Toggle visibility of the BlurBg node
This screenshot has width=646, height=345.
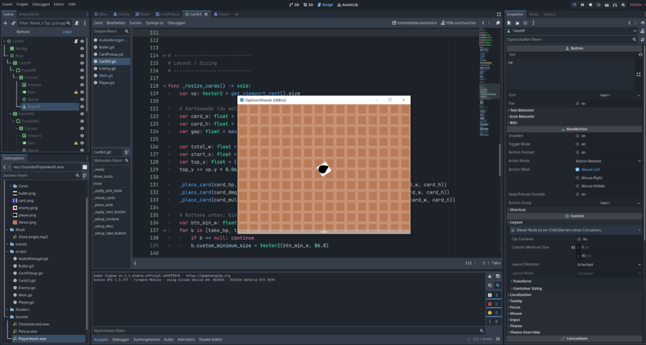82,47
